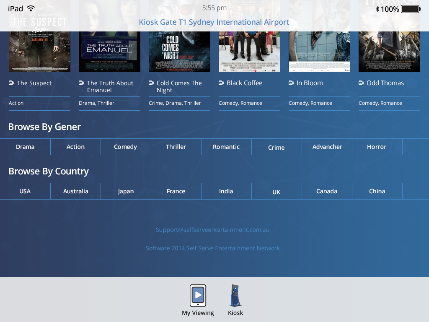The image size is (429, 322).
Task: Tap camera icon beside The Suspect
Action: coord(11,83)
